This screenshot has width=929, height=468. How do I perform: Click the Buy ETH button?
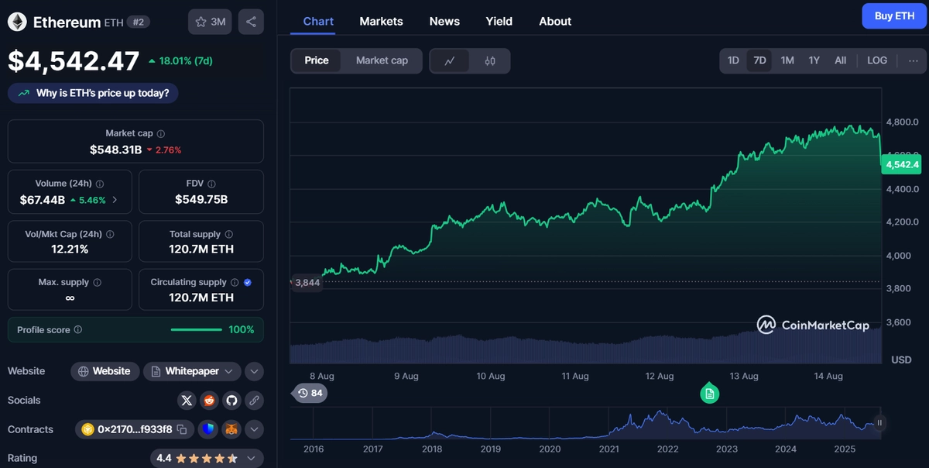coord(894,15)
